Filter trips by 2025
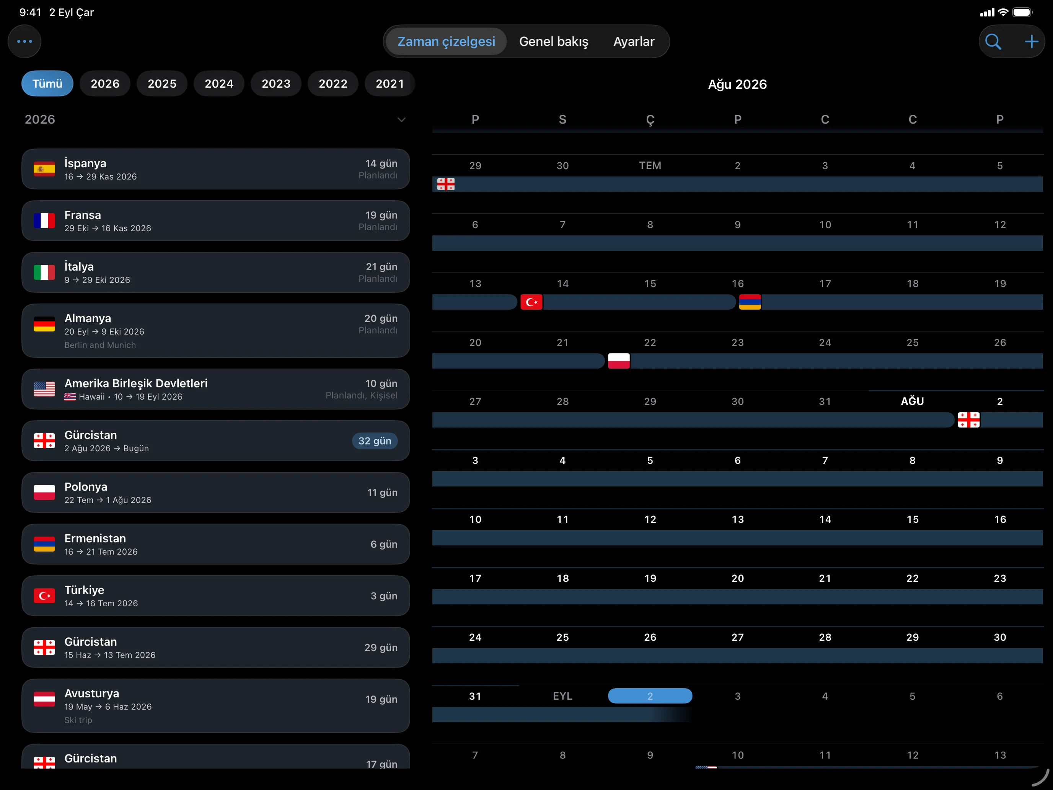The height and width of the screenshot is (790, 1053). [162, 84]
